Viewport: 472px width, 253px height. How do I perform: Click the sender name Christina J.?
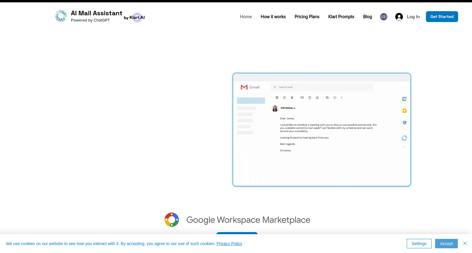point(288,108)
